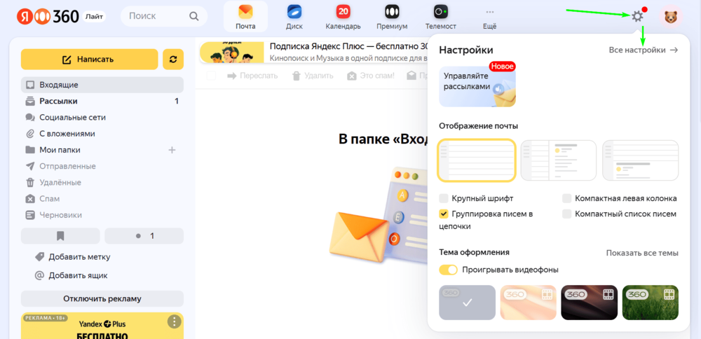
Task: Click the Переслать forward toolbar item
Action: click(x=252, y=76)
